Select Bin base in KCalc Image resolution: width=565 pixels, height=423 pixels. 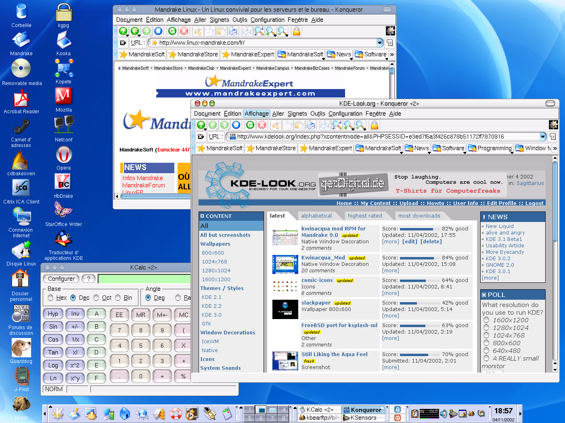(123, 298)
